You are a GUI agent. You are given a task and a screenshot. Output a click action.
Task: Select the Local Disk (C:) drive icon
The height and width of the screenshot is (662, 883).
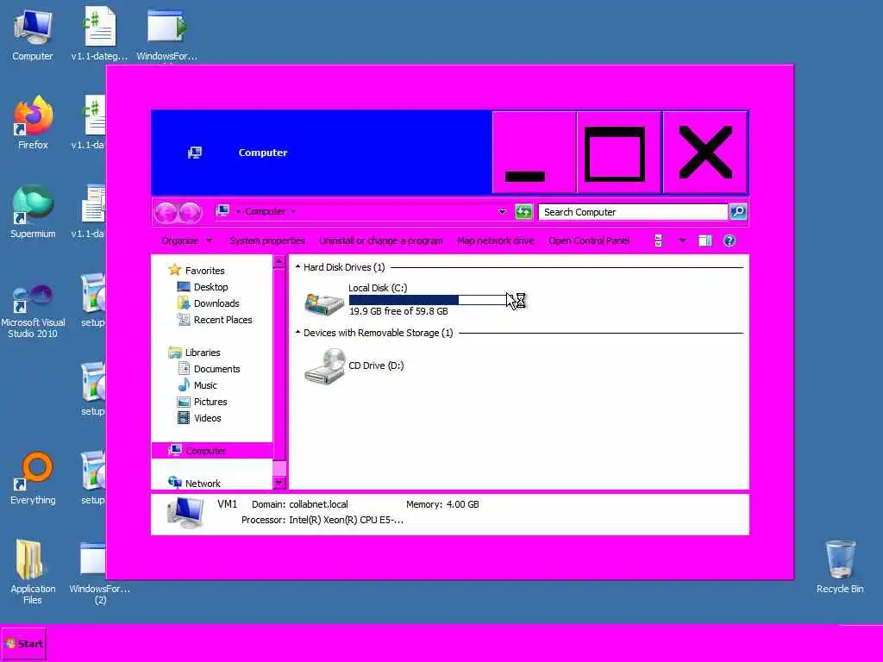(x=324, y=303)
